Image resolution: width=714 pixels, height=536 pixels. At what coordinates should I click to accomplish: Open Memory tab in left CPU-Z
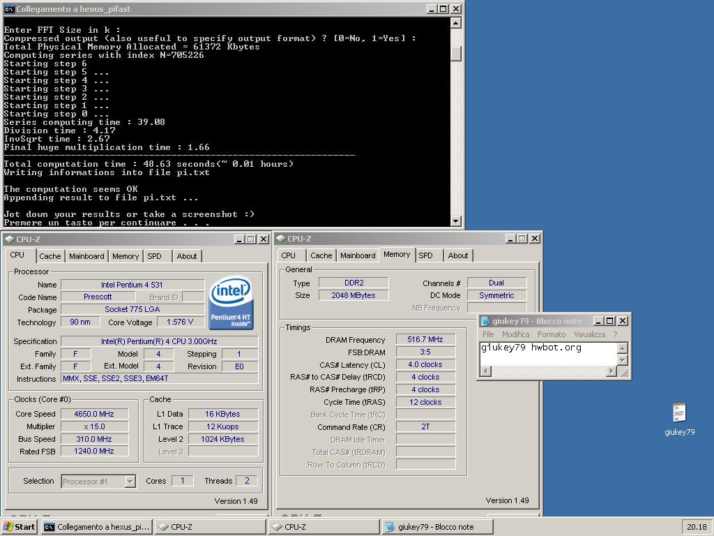[x=126, y=256]
